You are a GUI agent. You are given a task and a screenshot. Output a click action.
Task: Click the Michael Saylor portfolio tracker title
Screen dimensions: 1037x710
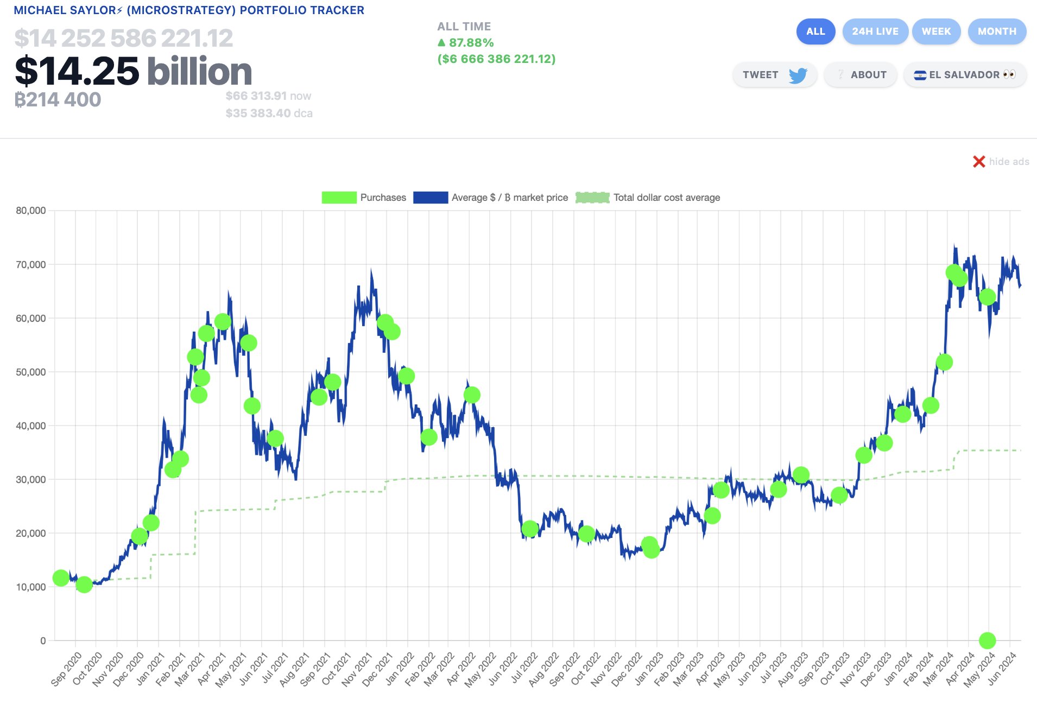(x=189, y=10)
